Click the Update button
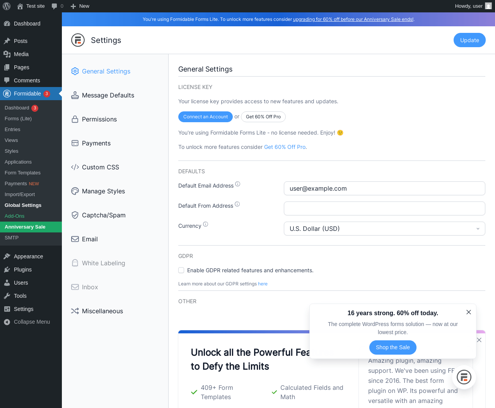Screen dimensions: 495x408 click(469, 40)
